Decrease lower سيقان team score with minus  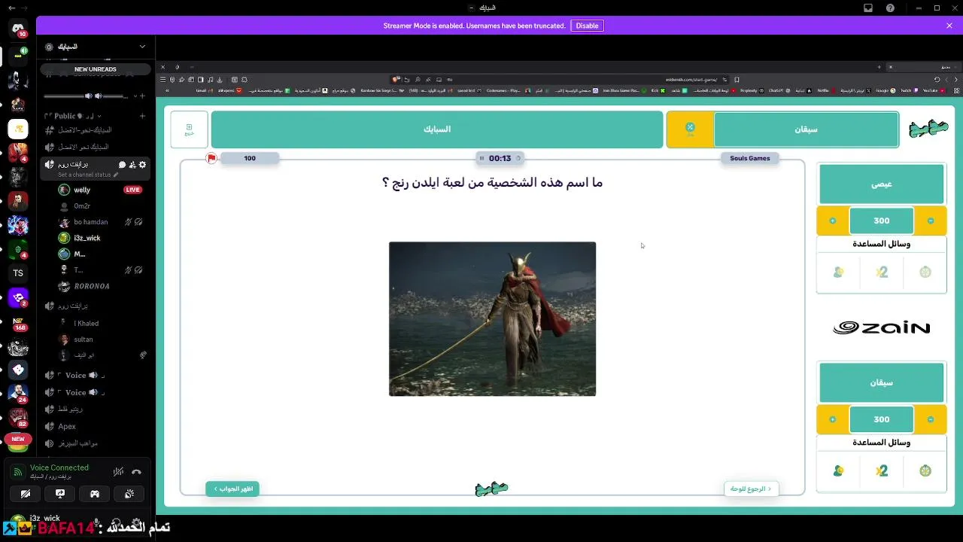931,419
